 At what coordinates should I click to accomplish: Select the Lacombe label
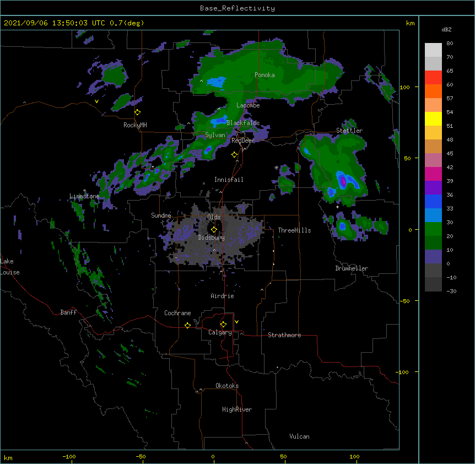tap(248, 105)
